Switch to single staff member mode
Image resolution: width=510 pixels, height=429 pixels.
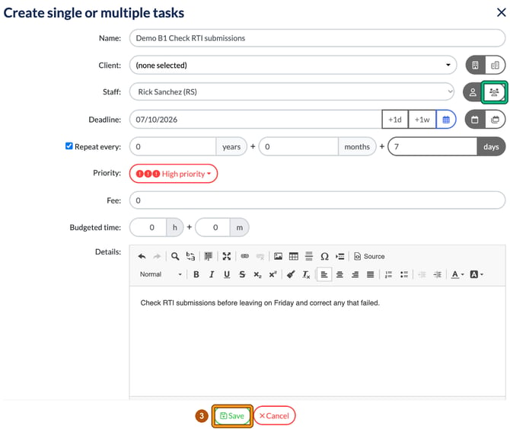473,92
